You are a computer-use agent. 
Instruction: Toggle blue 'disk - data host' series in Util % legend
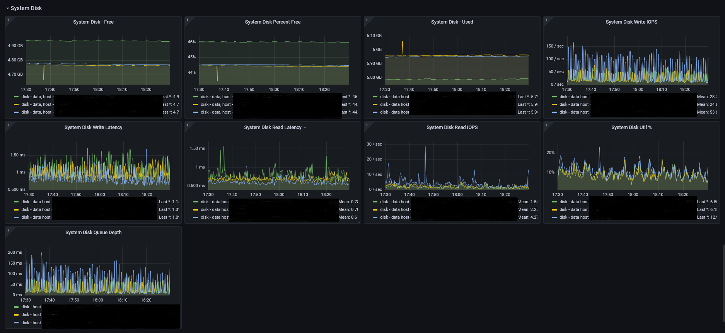click(x=574, y=217)
